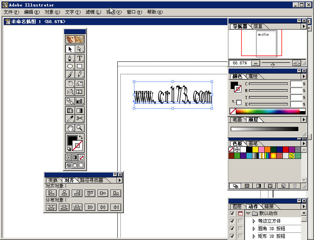Select the Type tool
This screenshot has width=314, height=240.
80,58
